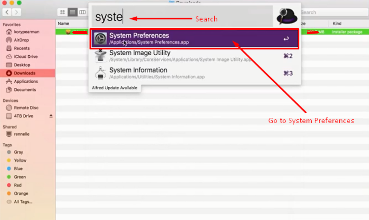Viewport: 369px width, 220px height.
Task: Click the System Information app icon
Action: pos(100,73)
